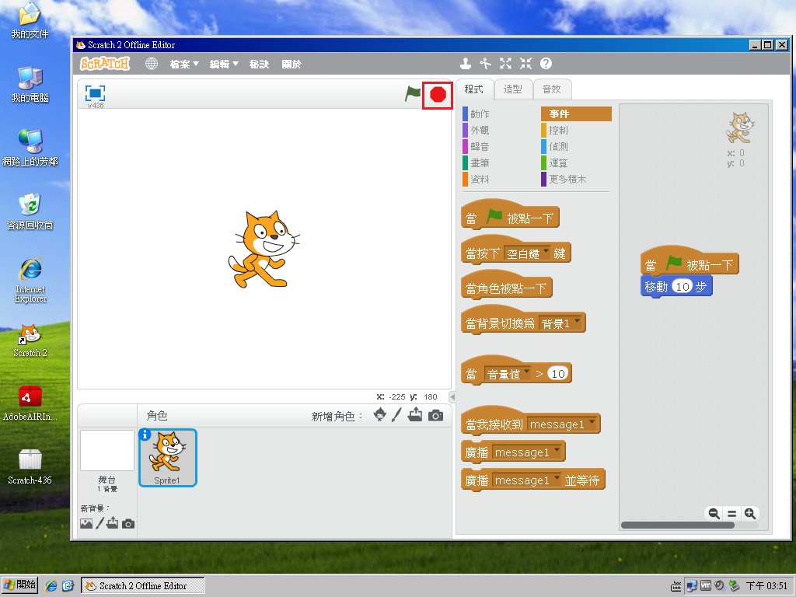Click the 移動 10 步 block in scripts area

677,287
